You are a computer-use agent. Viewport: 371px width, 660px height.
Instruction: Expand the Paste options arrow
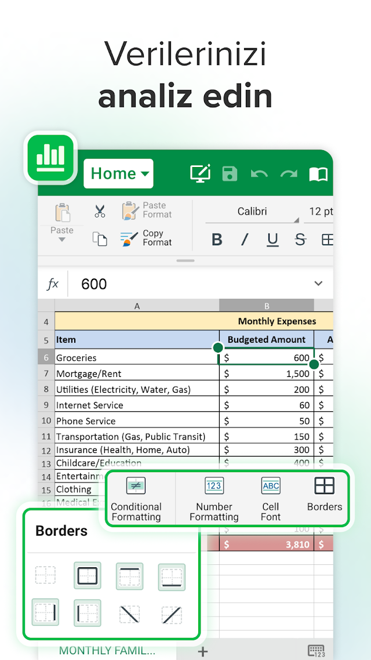[62, 240]
